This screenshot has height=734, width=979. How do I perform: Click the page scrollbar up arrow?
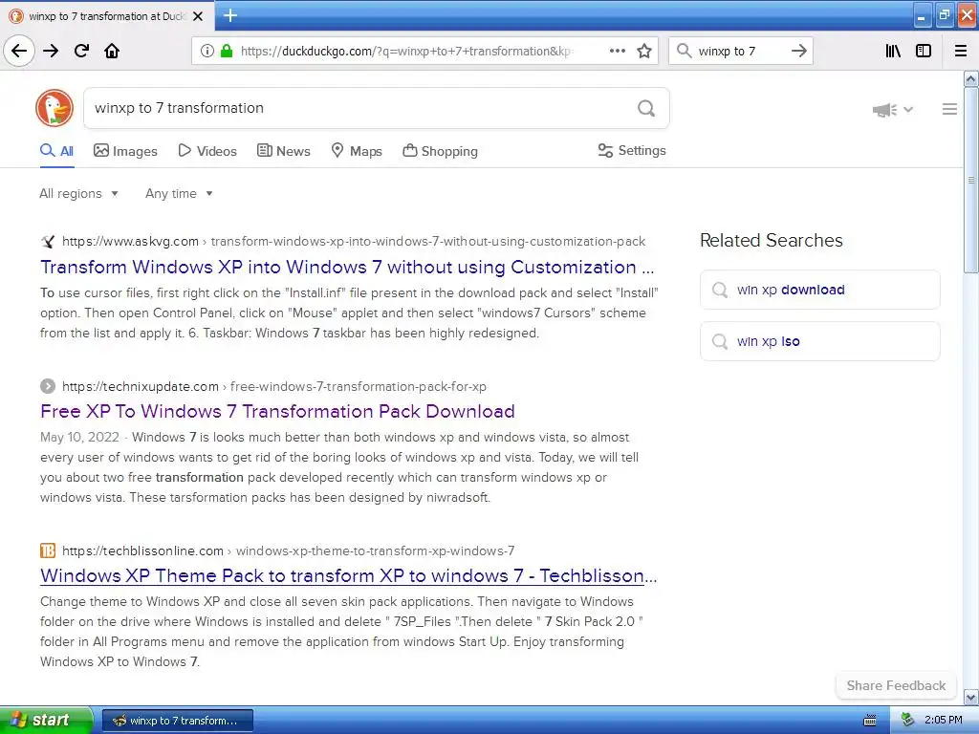pos(971,79)
